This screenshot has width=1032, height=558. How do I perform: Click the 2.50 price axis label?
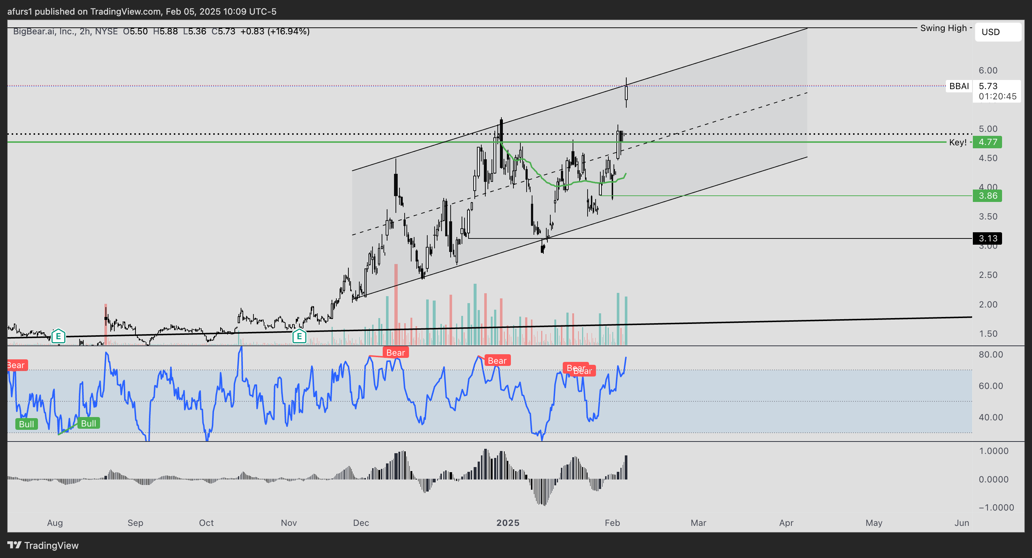[x=988, y=275]
